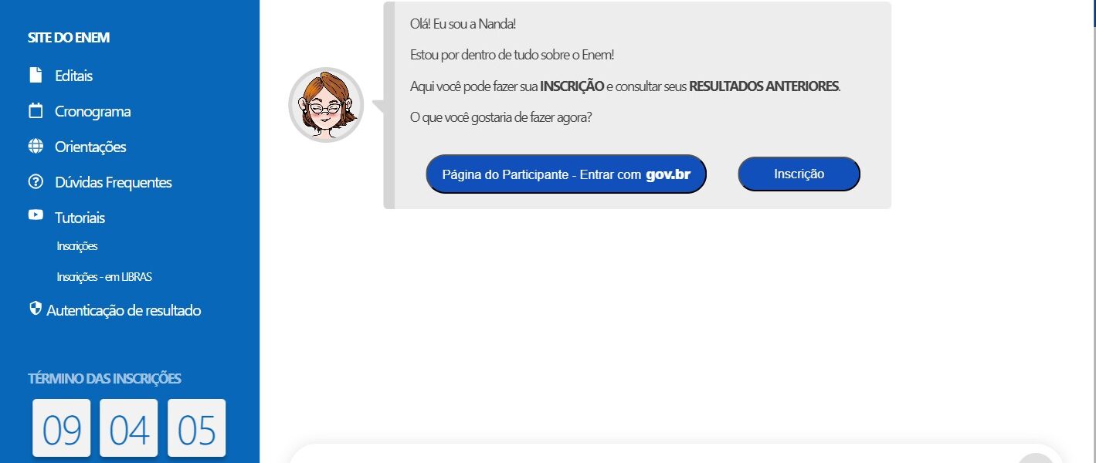Click the vertical scrollbar on the right edge
The height and width of the screenshot is (463, 1096).
click(1094, 231)
